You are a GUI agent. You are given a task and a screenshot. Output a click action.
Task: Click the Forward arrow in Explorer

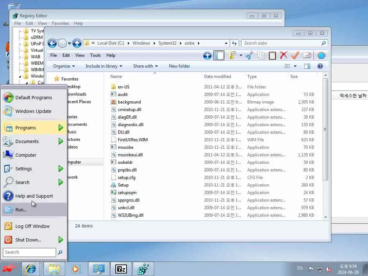pyautogui.click(x=62, y=43)
